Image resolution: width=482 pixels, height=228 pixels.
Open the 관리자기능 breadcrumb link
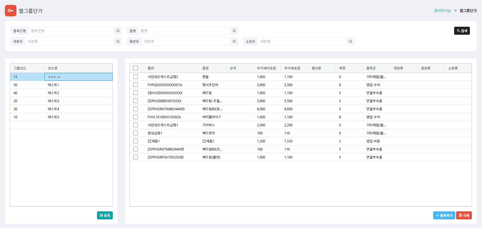pos(442,11)
